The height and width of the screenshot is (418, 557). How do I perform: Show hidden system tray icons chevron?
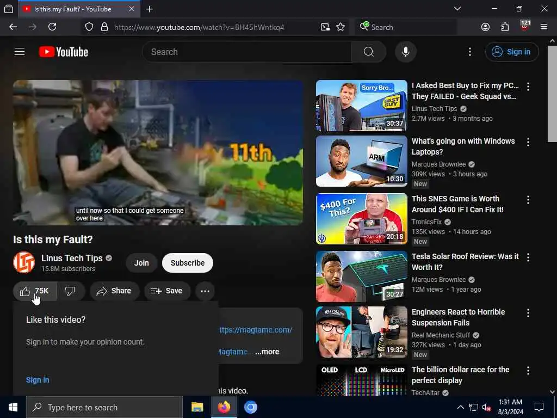coord(460,407)
